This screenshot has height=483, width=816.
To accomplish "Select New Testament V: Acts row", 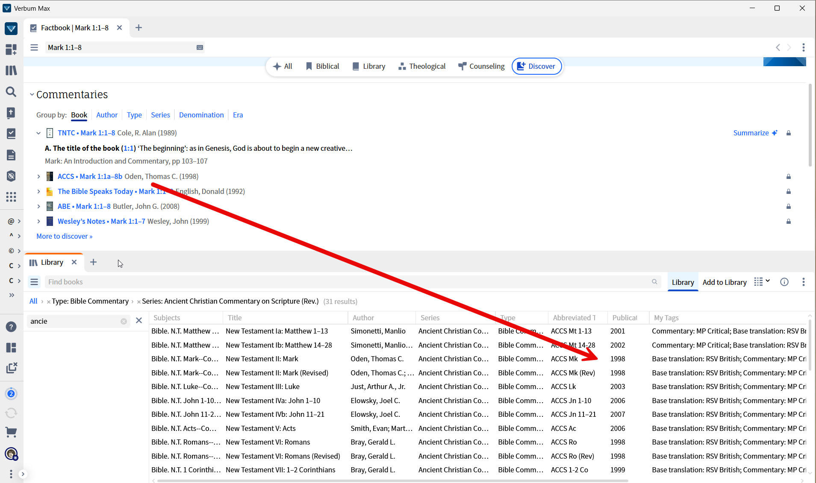I will (478, 428).
